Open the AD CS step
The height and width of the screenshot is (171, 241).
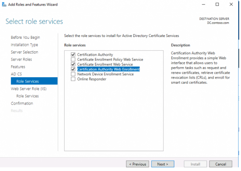coord(16,74)
